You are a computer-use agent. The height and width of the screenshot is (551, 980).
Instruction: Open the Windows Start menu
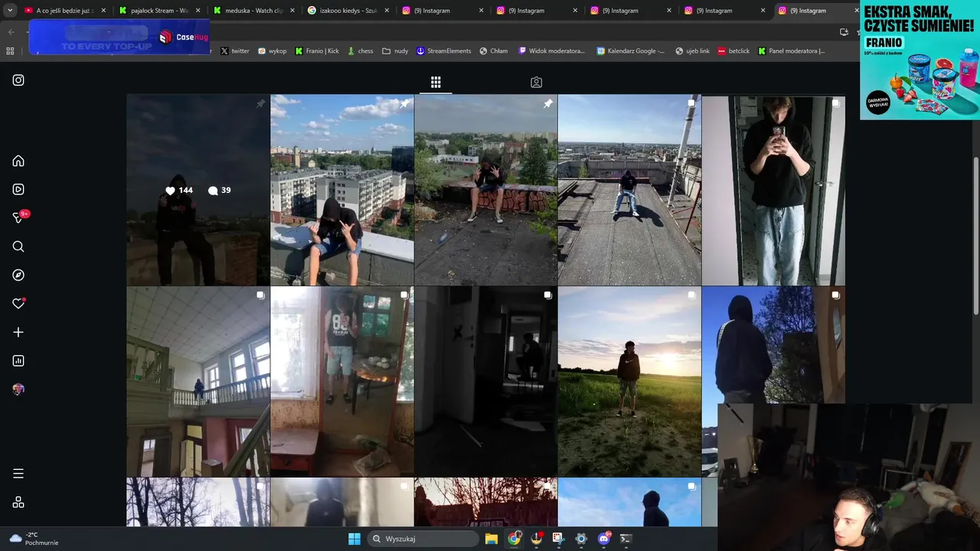pyautogui.click(x=354, y=539)
